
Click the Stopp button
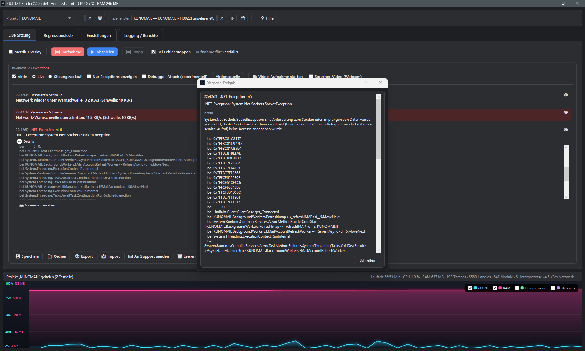pos(135,52)
